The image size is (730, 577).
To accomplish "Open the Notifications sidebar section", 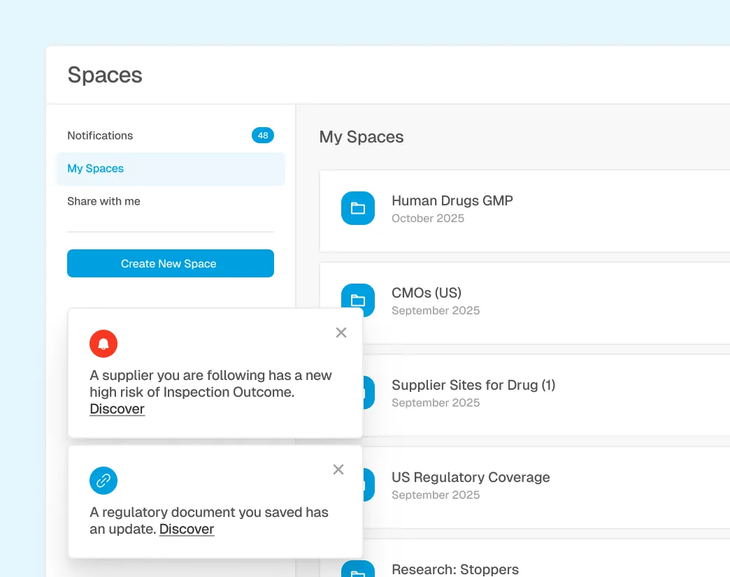I will click(100, 135).
